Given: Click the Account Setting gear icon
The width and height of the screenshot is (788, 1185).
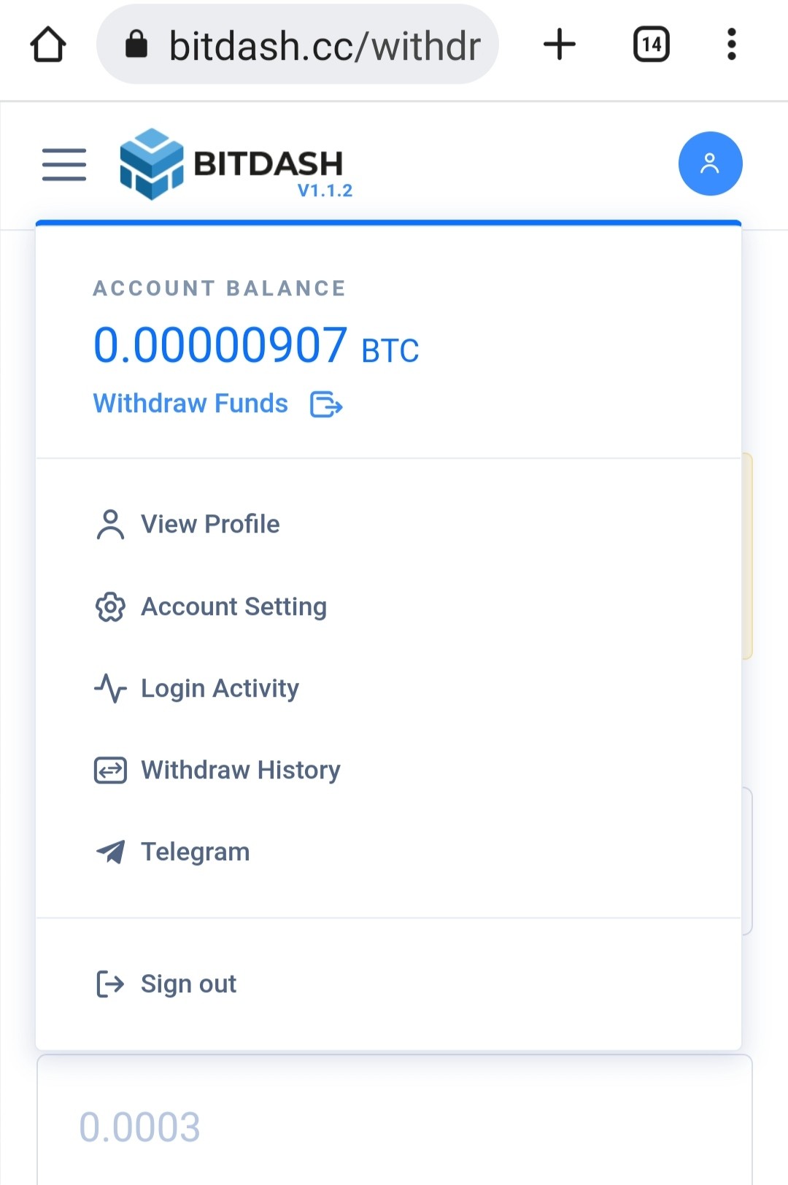Looking at the screenshot, I should point(110,606).
